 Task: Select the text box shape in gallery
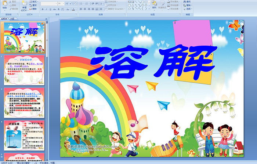[x=129, y=2]
